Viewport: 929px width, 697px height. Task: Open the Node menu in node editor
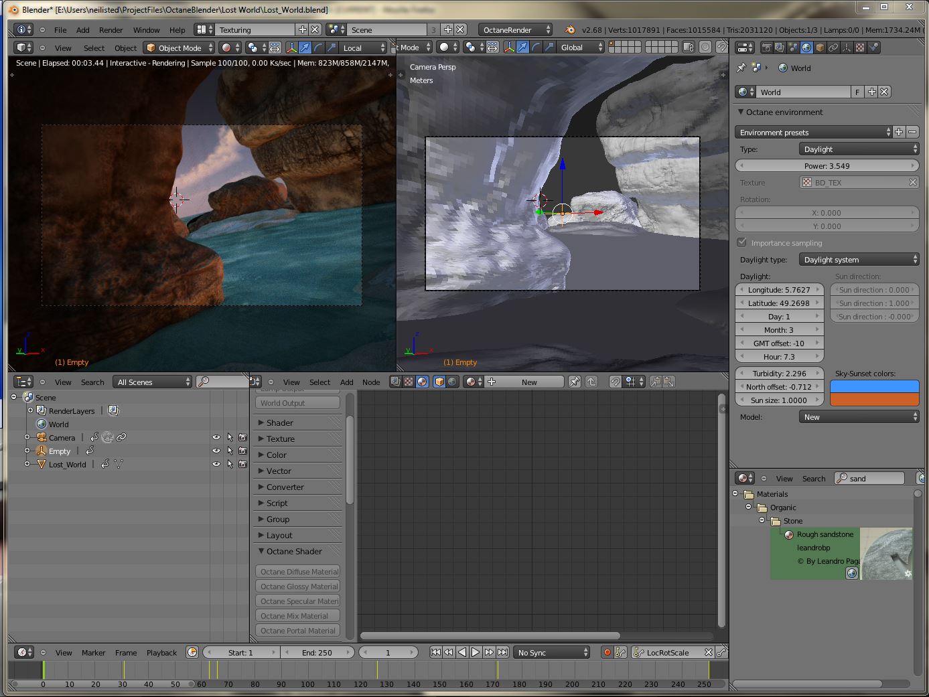coord(370,382)
